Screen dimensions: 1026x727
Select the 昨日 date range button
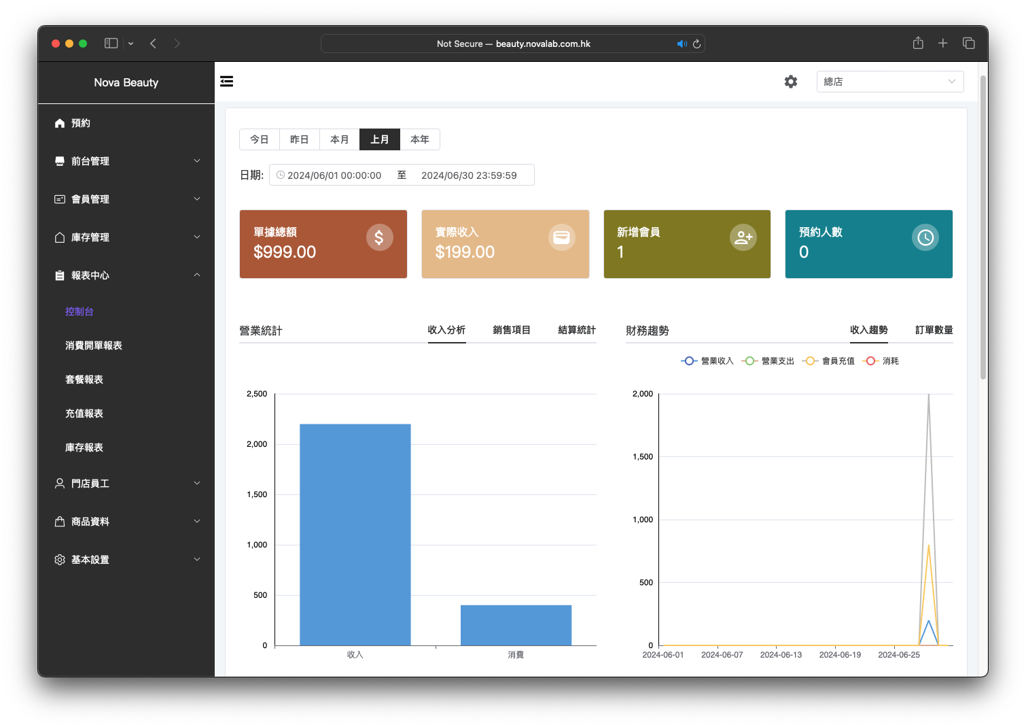point(300,139)
